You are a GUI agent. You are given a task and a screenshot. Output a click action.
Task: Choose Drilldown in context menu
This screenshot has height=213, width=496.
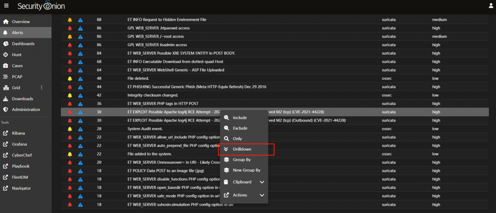click(x=244, y=149)
